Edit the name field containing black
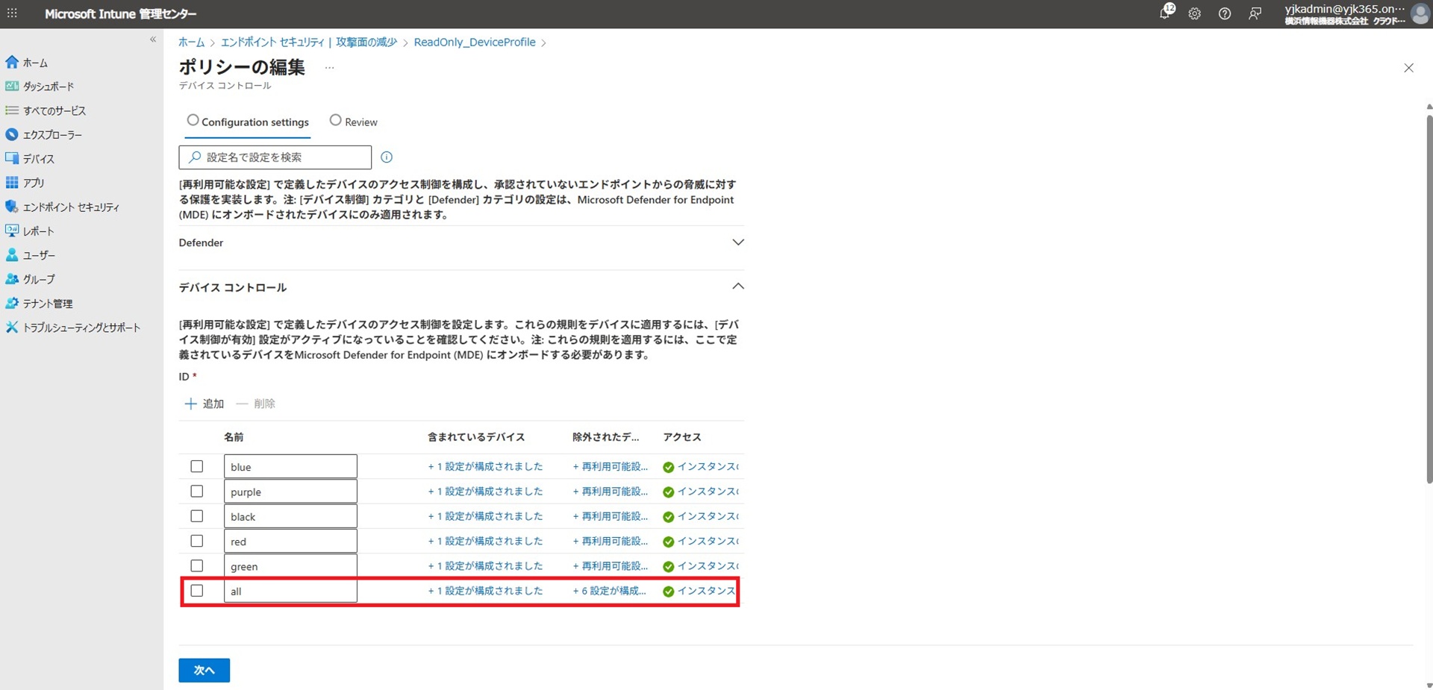This screenshot has height=690, width=1433. [x=290, y=516]
